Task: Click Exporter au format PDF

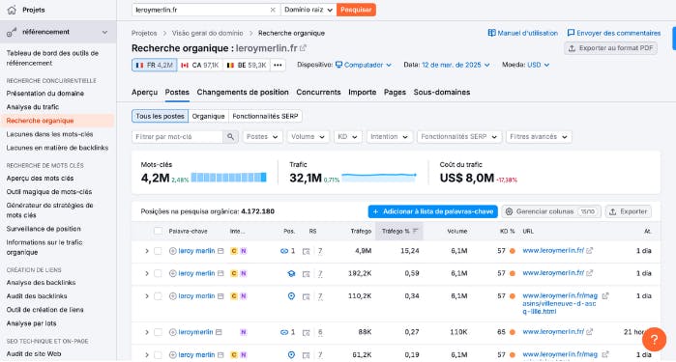Action: click(610, 48)
